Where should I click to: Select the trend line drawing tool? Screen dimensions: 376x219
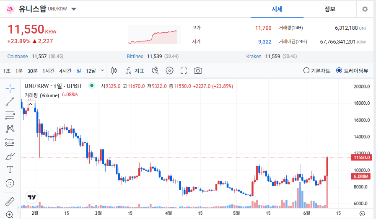coord(10,102)
